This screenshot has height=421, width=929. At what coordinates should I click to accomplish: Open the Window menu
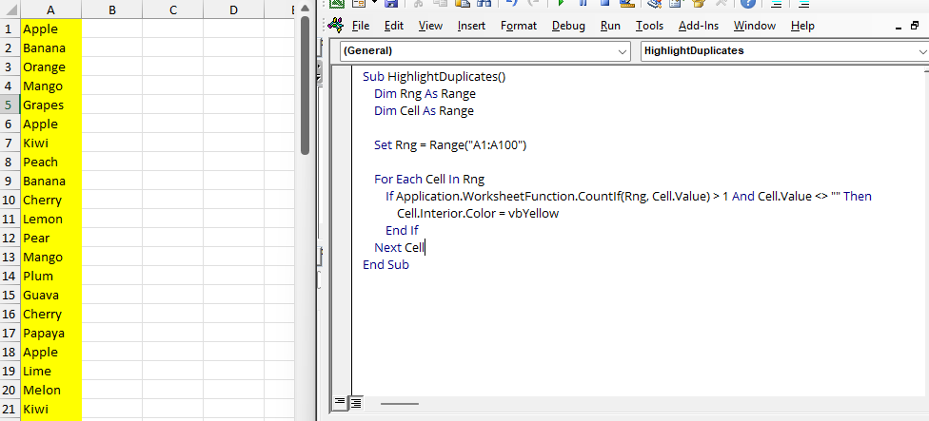click(754, 26)
